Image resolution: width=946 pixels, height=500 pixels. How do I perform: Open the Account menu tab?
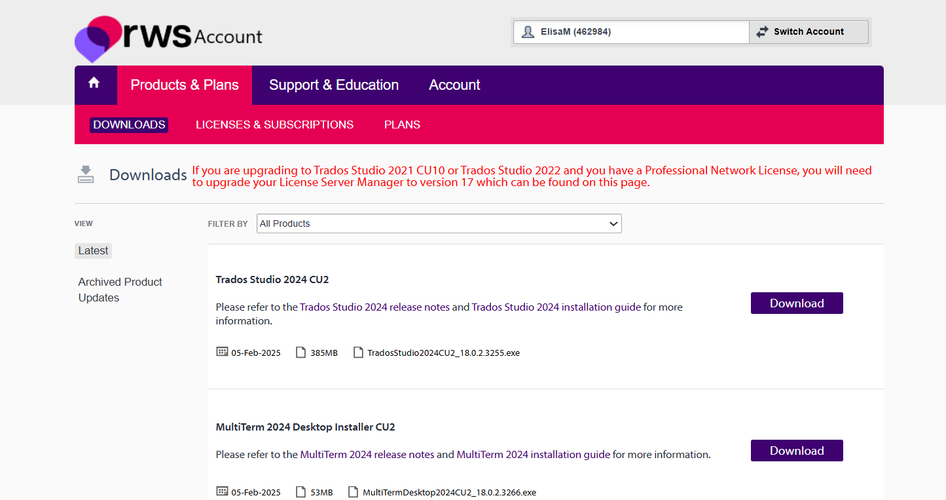(x=454, y=85)
